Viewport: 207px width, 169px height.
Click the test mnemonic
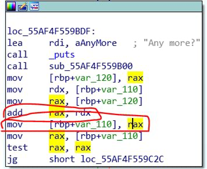[17, 148]
